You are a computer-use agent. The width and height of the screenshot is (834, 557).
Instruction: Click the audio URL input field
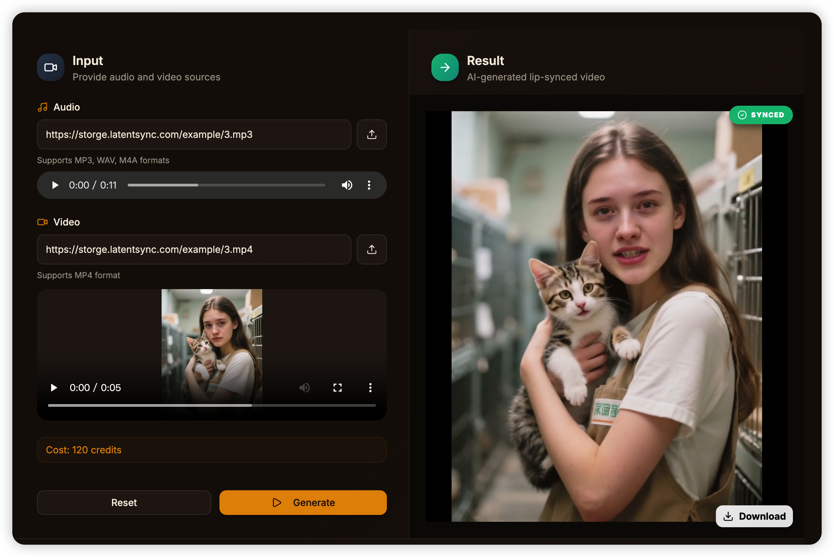click(194, 134)
